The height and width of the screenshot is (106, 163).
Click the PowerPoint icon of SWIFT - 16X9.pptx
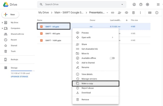coord(41,40)
